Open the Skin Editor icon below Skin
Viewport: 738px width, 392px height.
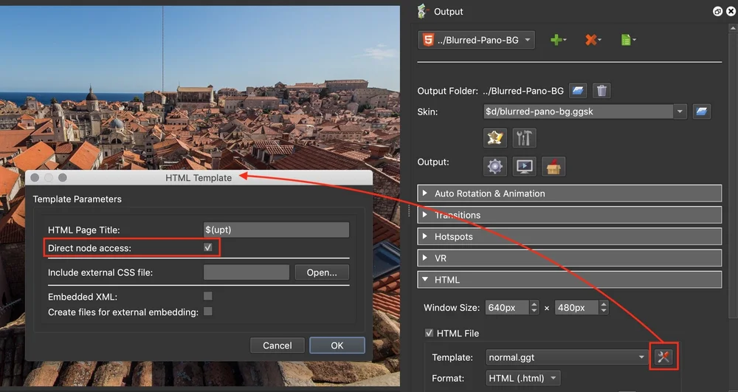[494, 138]
